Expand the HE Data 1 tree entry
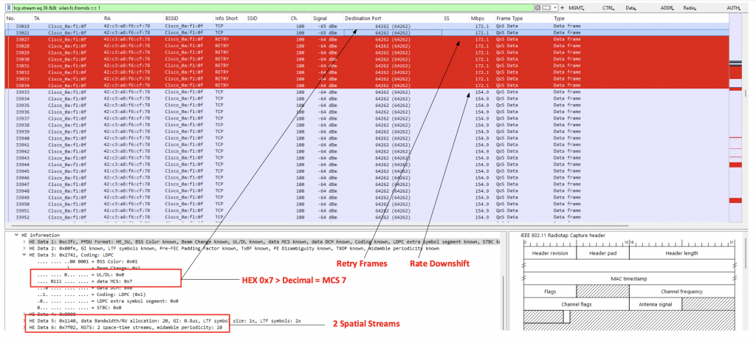This screenshot has width=756, height=344. tap(24, 243)
